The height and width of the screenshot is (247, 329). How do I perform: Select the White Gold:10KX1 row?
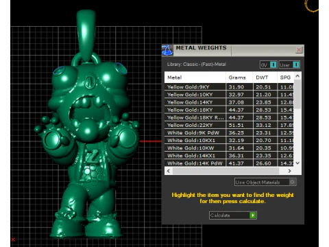[x=229, y=141]
